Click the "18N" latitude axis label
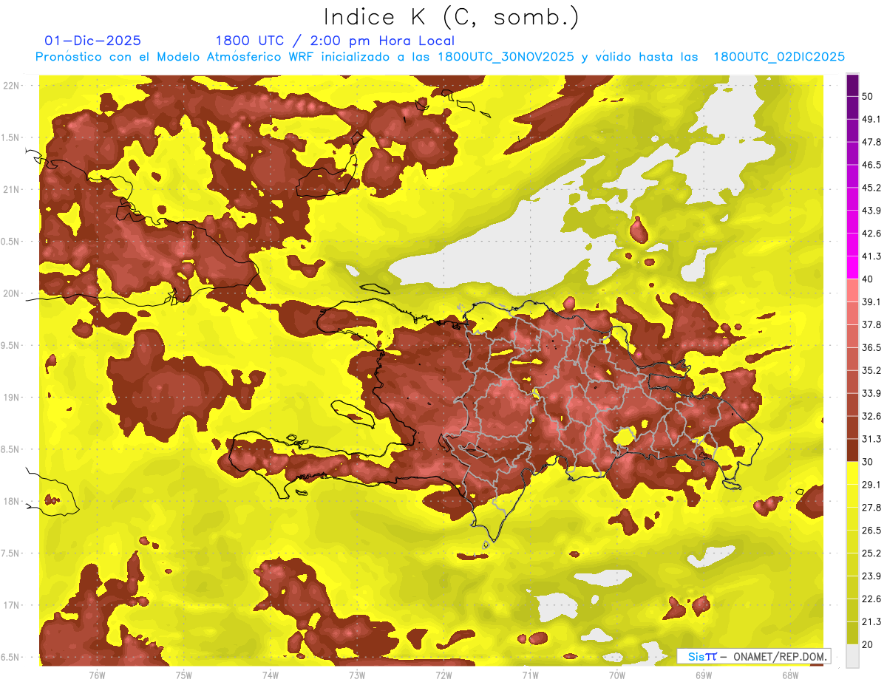The width and height of the screenshot is (887, 685). click(13, 502)
